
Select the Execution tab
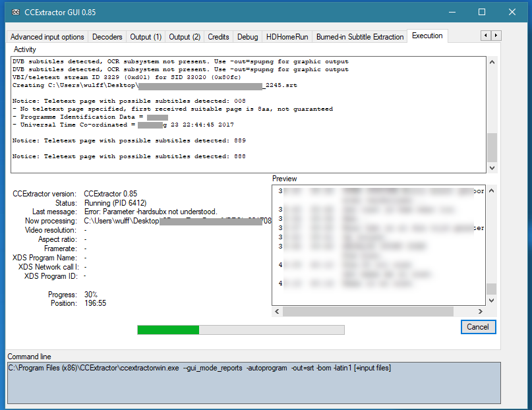point(427,36)
